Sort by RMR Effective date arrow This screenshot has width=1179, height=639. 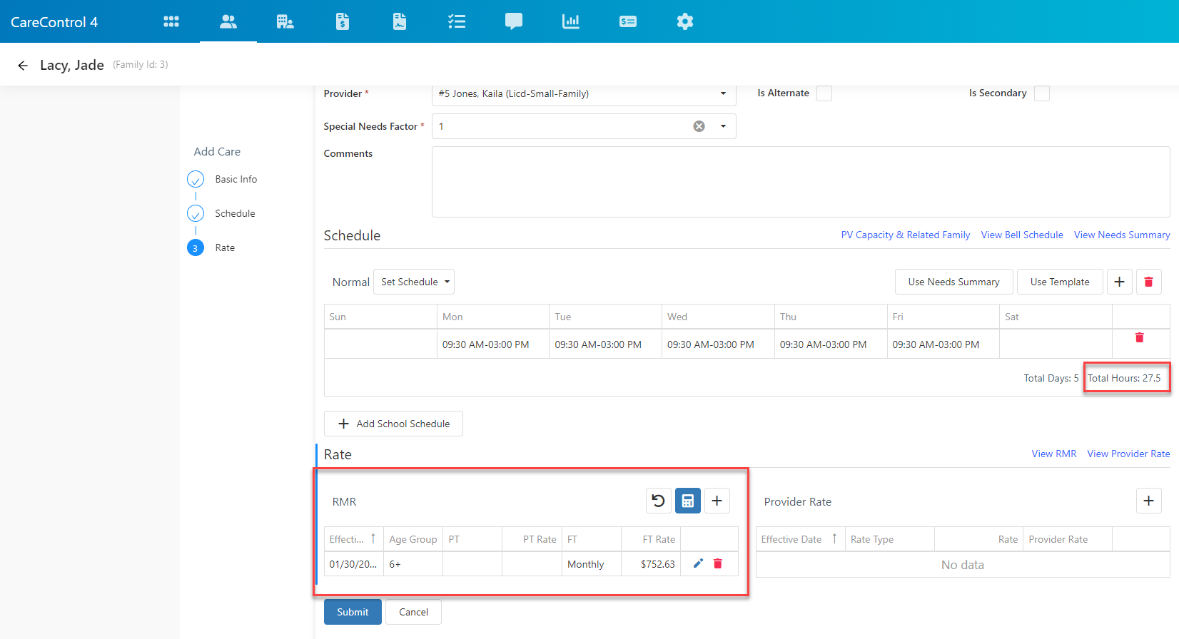pos(373,539)
